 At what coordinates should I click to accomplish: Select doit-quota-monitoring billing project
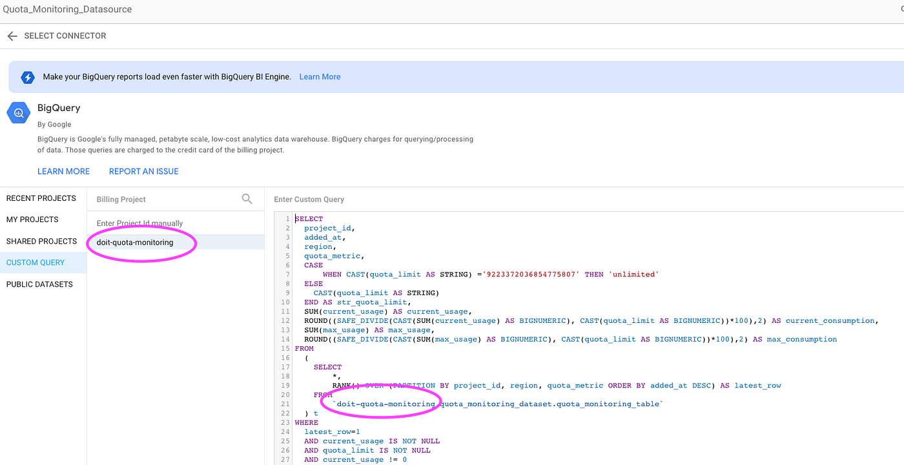pyautogui.click(x=176, y=242)
